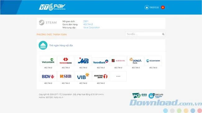The height and width of the screenshot is (113, 202).
Task: Click order value next to Giá trị đơn hàng
Action: pyautogui.click(x=88, y=24)
